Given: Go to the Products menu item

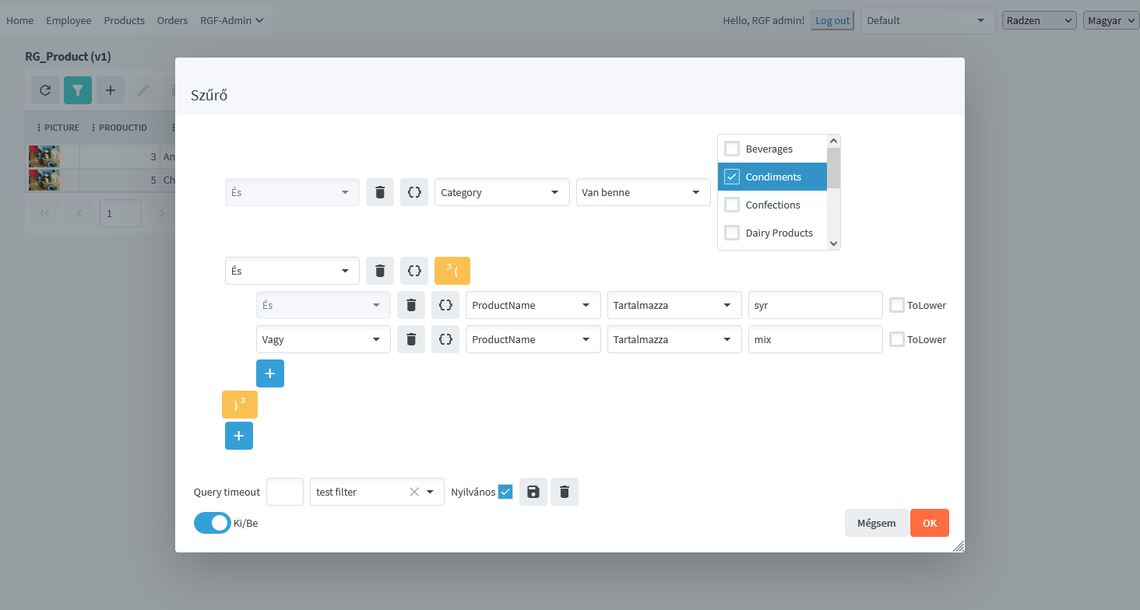Looking at the screenshot, I should [125, 20].
